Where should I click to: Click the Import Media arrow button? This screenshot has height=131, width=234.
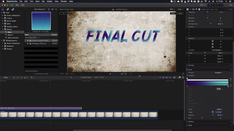(x=12, y=5)
